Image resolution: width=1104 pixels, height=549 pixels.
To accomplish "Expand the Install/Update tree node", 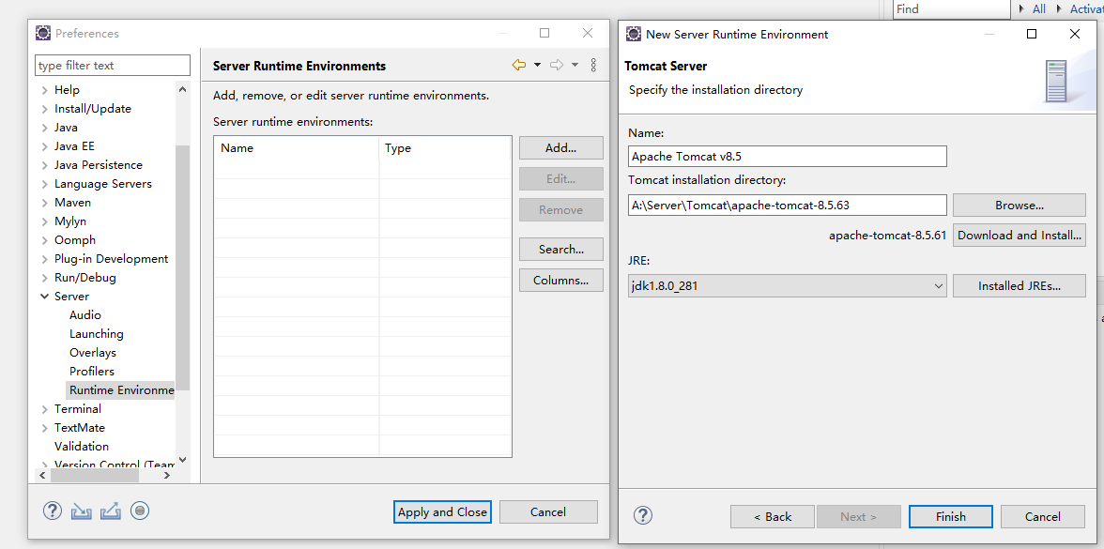I will pos(45,109).
